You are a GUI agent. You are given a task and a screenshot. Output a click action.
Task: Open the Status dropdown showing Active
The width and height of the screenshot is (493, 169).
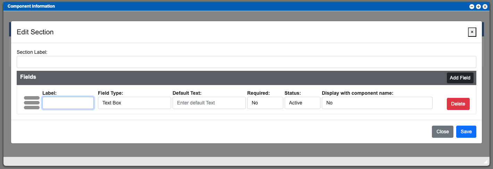point(302,103)
